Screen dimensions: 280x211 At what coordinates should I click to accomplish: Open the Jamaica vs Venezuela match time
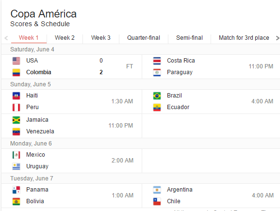click(121, 126)
